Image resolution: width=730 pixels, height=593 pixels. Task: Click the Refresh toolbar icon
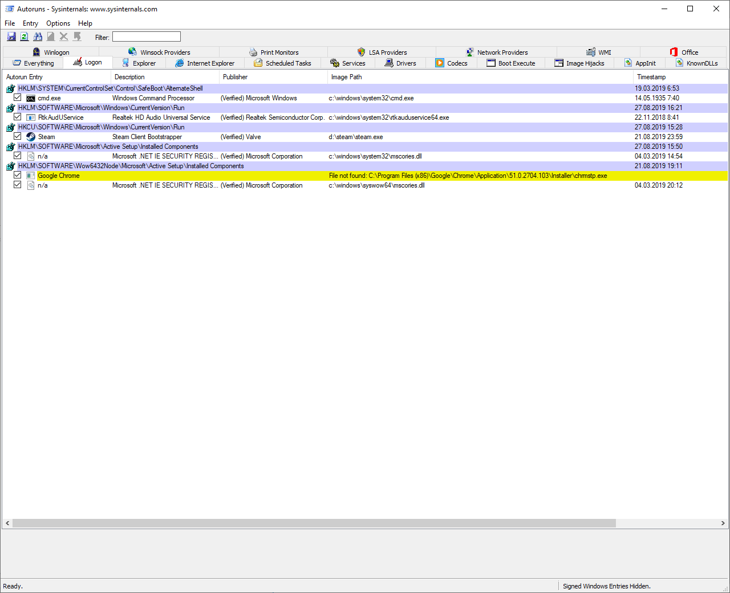point(25,36)
